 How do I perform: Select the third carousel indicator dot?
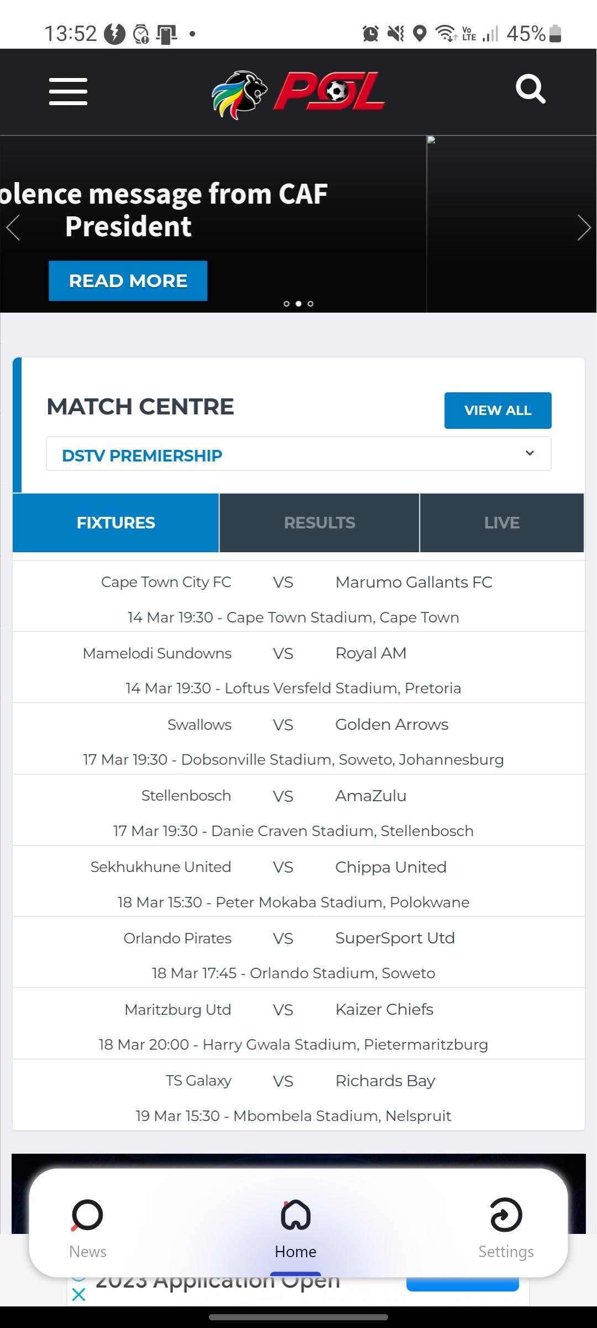pos(311,304)
